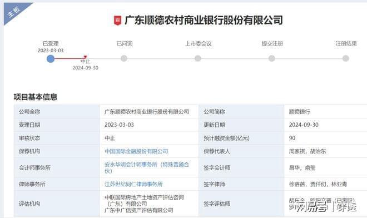
Task: Click the 上市委会议 timeline circle
Action: click(198, 58)
